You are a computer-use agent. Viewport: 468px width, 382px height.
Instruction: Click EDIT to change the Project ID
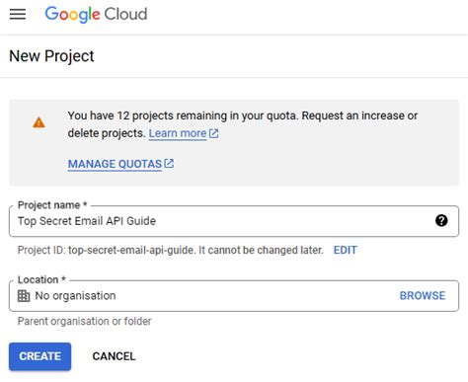(345, 250)
